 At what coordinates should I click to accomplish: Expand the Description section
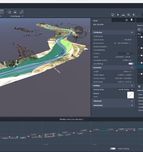(x=132, y=106)
